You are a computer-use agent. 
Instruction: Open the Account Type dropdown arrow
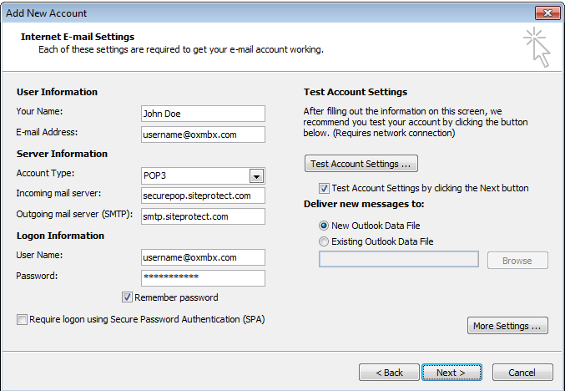[256, 175]
